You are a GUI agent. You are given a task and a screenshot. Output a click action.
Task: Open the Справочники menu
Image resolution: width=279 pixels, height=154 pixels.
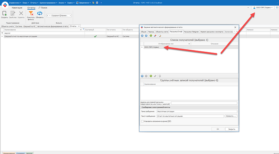(15, 3)
